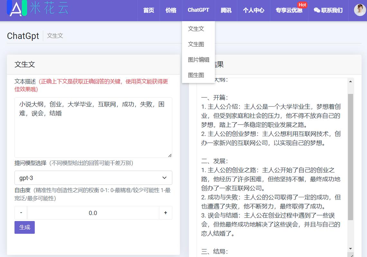Click the WeChat icon beside 联系我们

pos(317,10)
